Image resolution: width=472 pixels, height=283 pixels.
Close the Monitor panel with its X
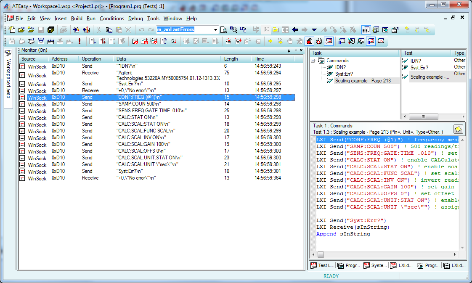pos(301,50)
